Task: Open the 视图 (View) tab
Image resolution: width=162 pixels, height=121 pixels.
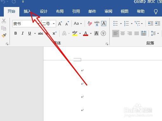Action: (x=125, y=11)
